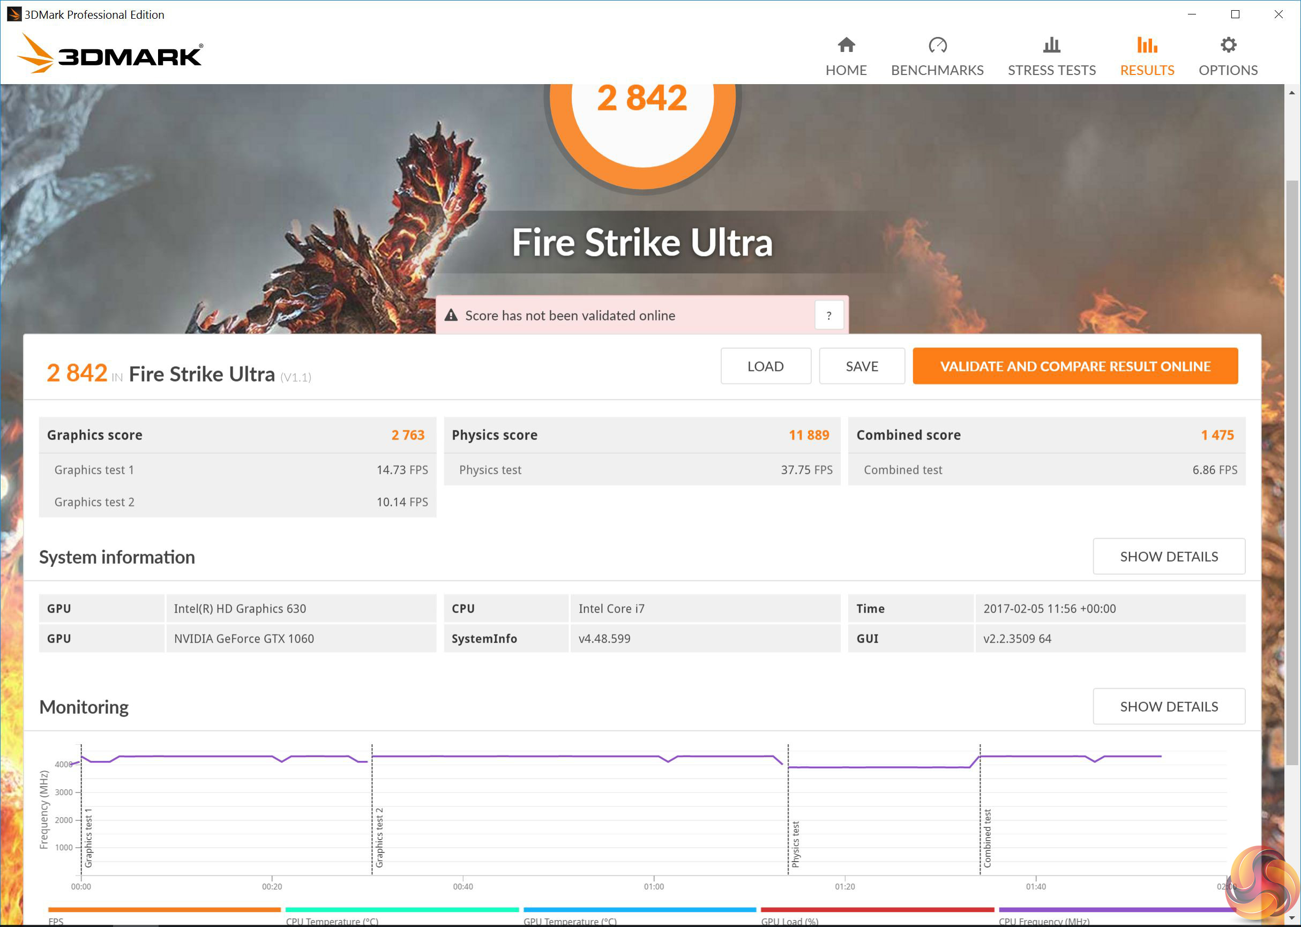
Task: Show details for Monitoring section
Action: [1169, 707]
